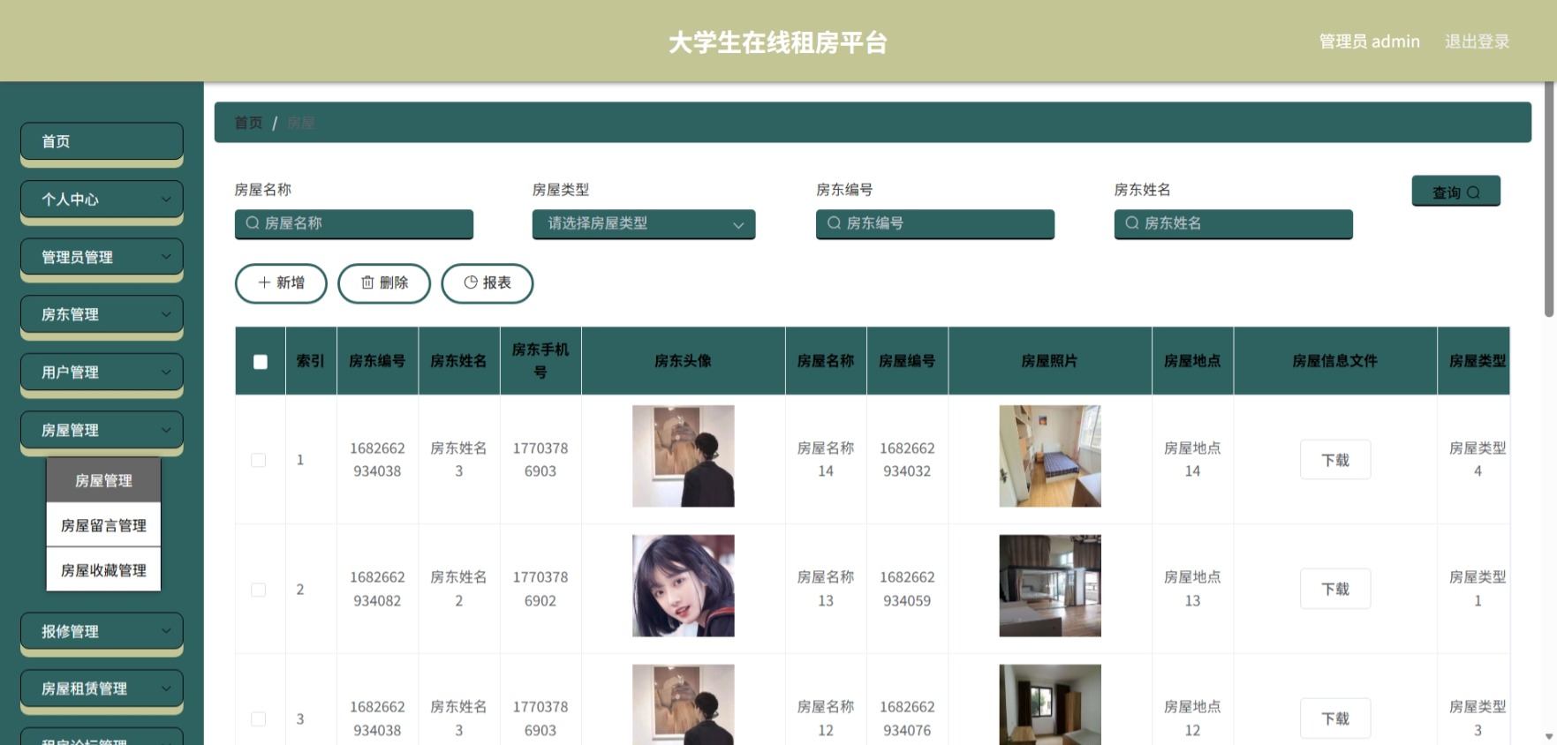Click the 管理员 admin label
The image size is (1557, 745).
[1369, 41]
